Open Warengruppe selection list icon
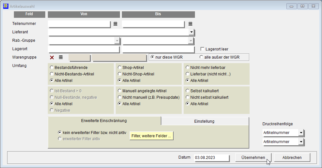This screenshot has height=168, width=322. pyautogui.click(x=61, y=57)
